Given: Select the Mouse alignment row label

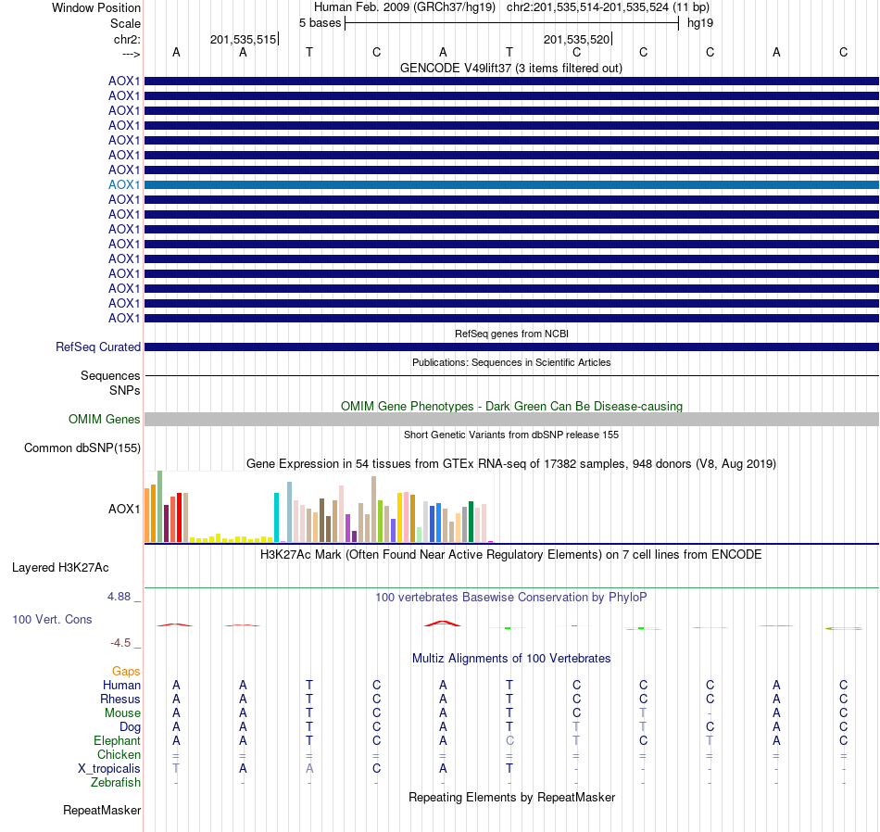Looking at the screenshot, I should [x=122, y=713].
